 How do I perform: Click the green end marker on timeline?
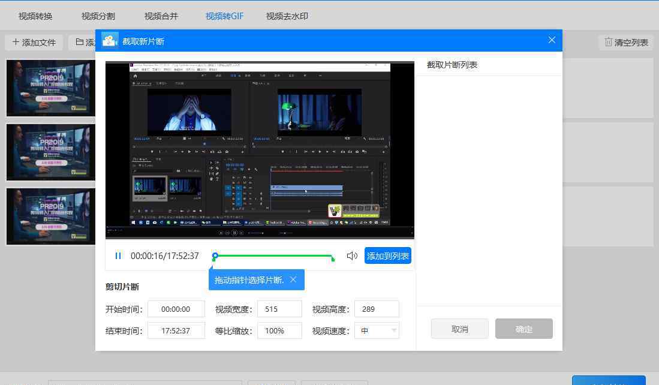pyautogui.click(x=333, y=258)
